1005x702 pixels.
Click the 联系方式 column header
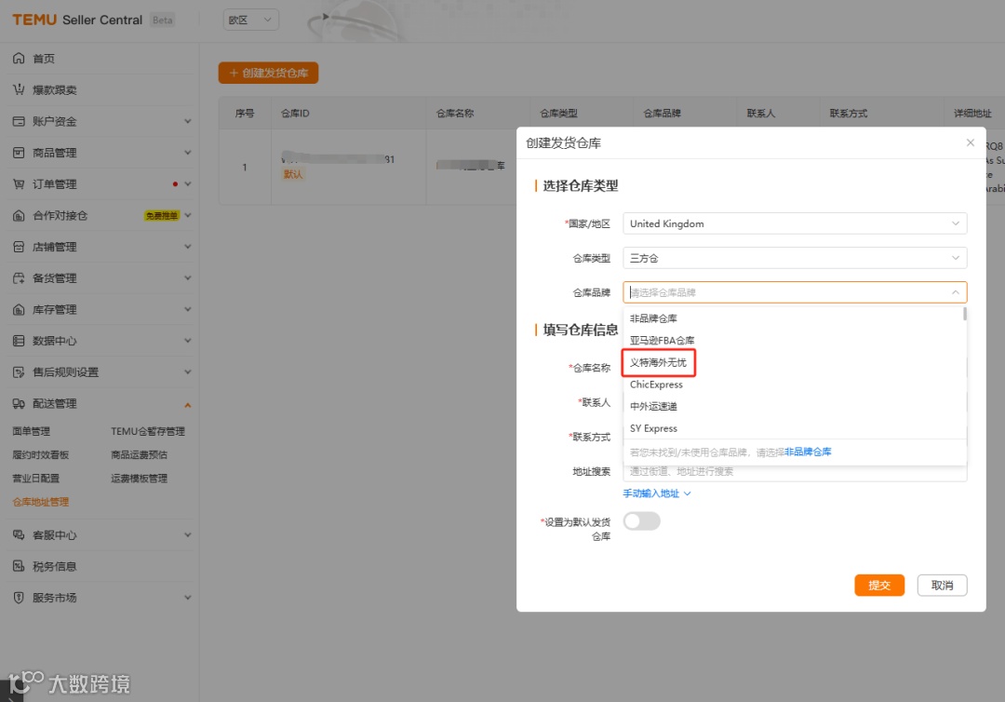coord(848,113)
